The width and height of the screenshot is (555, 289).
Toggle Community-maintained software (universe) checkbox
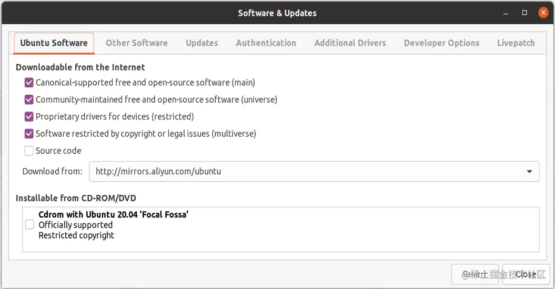pos(29,99)
